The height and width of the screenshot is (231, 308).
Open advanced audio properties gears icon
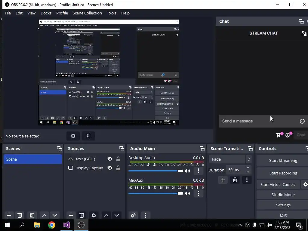tap(133, 215)
